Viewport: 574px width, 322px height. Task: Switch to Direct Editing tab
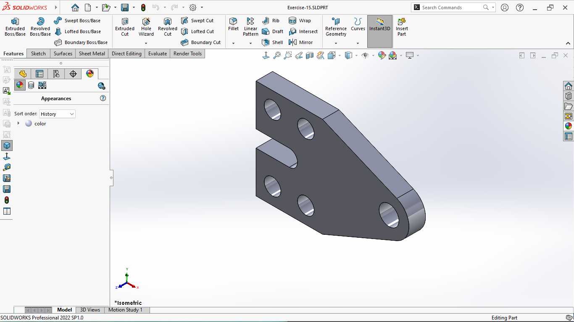coord(126,53)
